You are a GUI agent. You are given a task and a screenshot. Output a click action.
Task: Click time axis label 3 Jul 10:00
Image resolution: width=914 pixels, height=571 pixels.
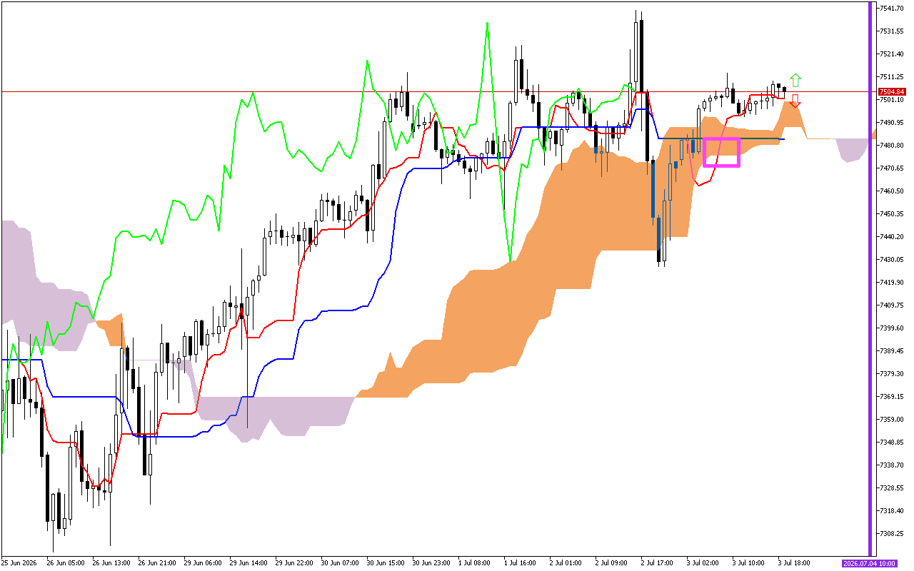pos(748,563)
